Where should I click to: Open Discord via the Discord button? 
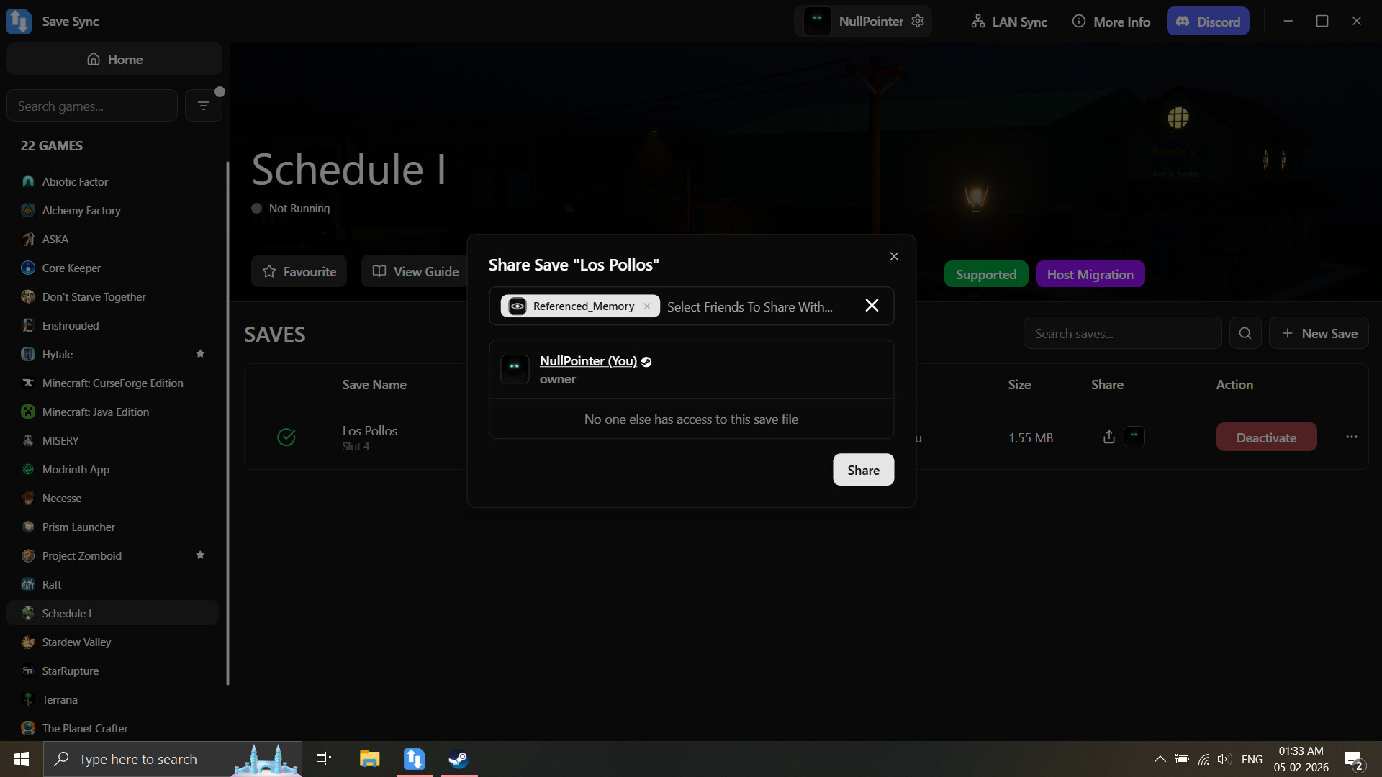pos(1208,21)
